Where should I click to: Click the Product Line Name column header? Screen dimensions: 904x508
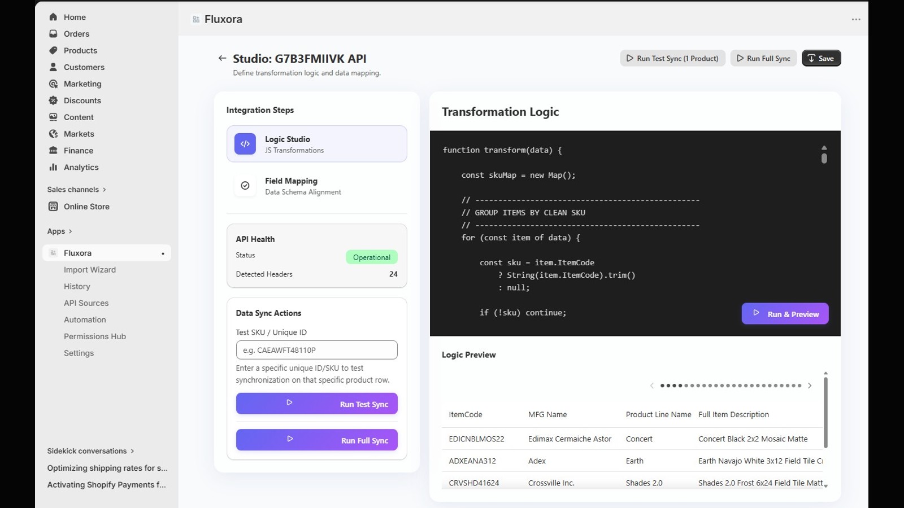pos(658,414)
